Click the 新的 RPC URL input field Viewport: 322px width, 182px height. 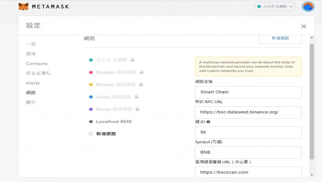[248, 112]
